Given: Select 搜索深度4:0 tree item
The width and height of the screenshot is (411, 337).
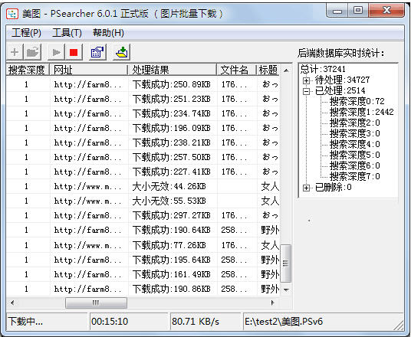Looking at the screenshot, I should pyautogui.click(x=355, y=144).
